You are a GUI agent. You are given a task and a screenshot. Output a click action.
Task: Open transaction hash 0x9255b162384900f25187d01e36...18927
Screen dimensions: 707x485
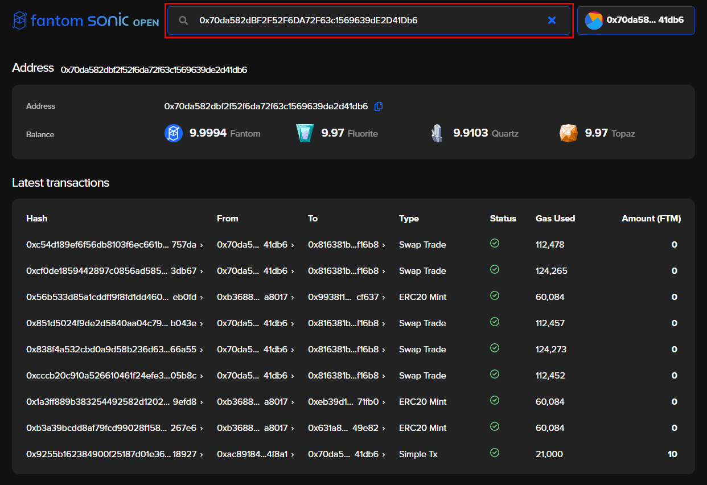tap(114, 454)
